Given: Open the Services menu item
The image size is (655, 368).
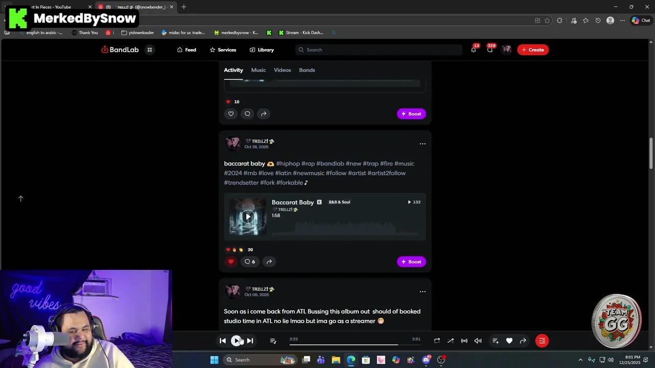Looking at the screenshot, I should click(223, 50).
